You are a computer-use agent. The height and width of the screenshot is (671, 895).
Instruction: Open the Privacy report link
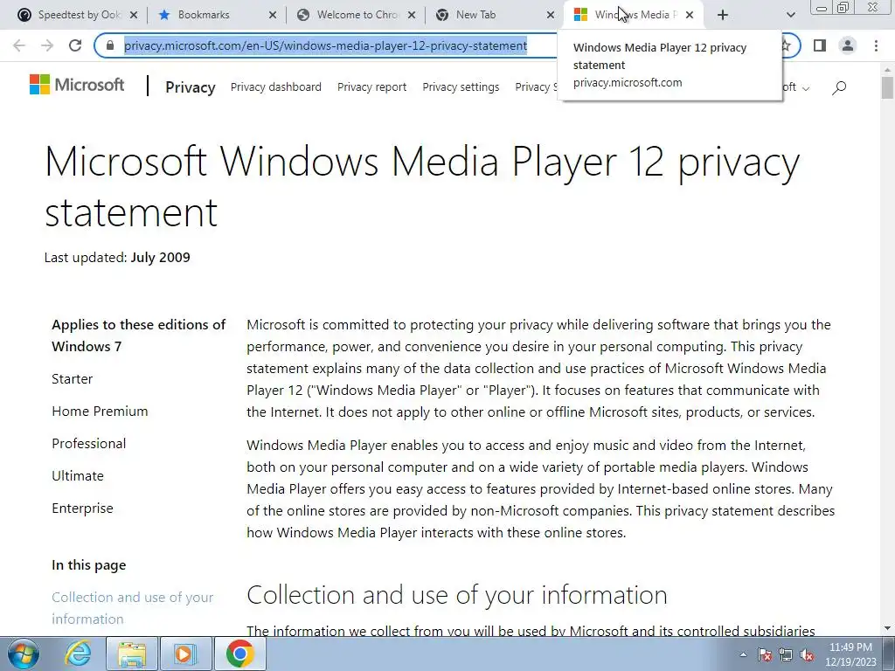(x=371, y=87)
